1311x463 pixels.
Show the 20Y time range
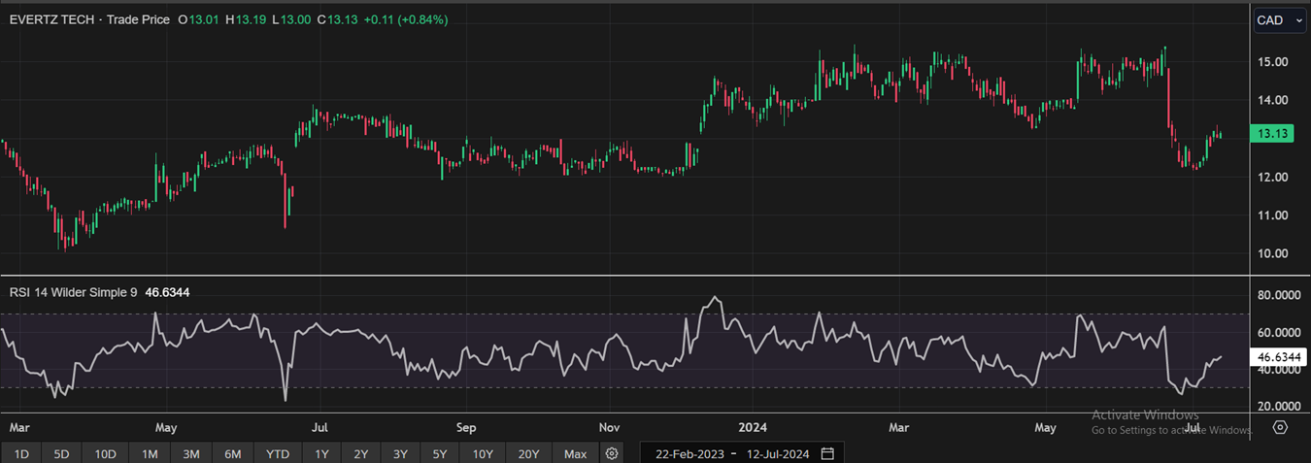click(x=529, y=453)
